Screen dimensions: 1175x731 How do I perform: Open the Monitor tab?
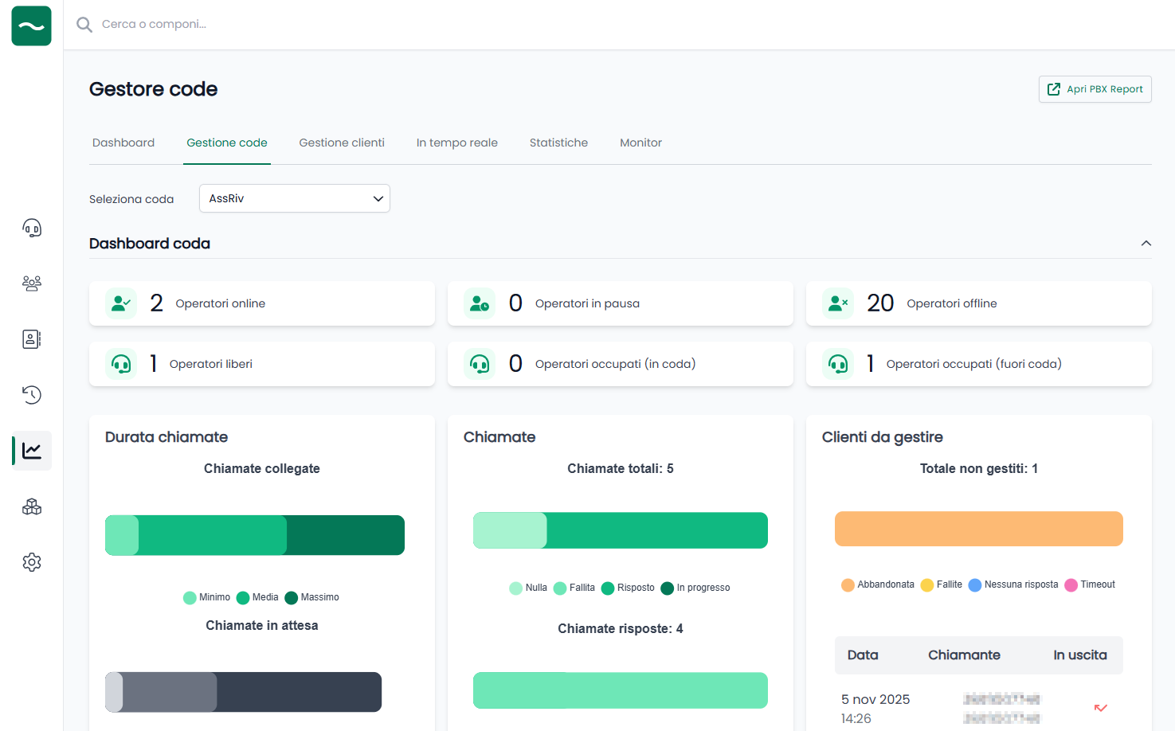click(x=640, y=143)
